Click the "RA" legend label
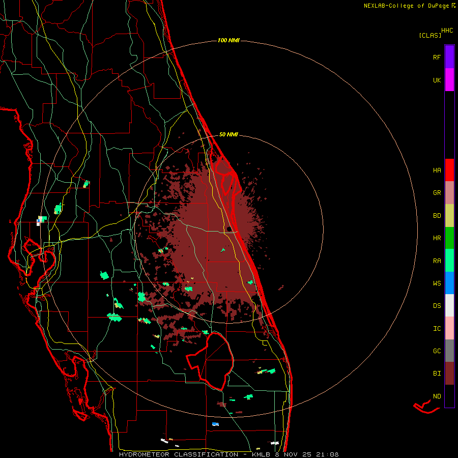The image size is (458, 458). (x=437, y=261)
